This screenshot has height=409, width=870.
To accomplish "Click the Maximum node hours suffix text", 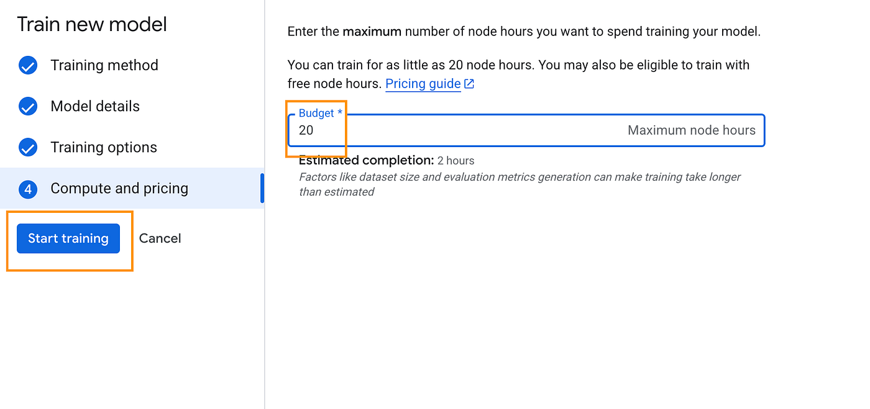I will (x=692, y=130).
